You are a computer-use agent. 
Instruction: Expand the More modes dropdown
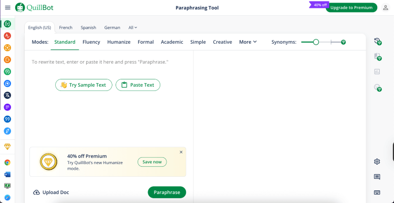point(248,42)
